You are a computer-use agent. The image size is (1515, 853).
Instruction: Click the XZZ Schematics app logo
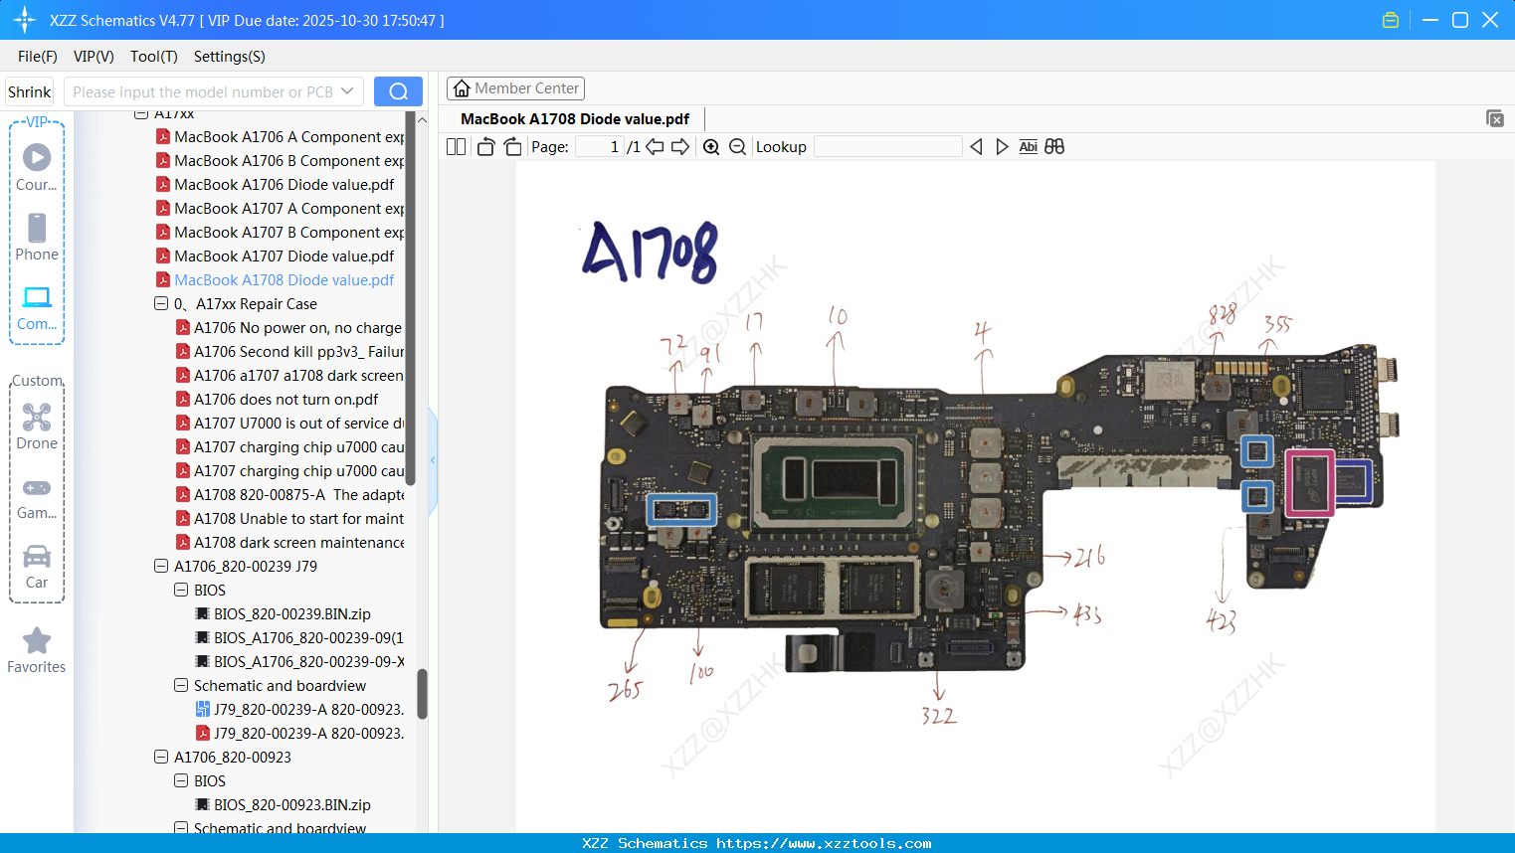pyautogui.click(x=25, y=20)
